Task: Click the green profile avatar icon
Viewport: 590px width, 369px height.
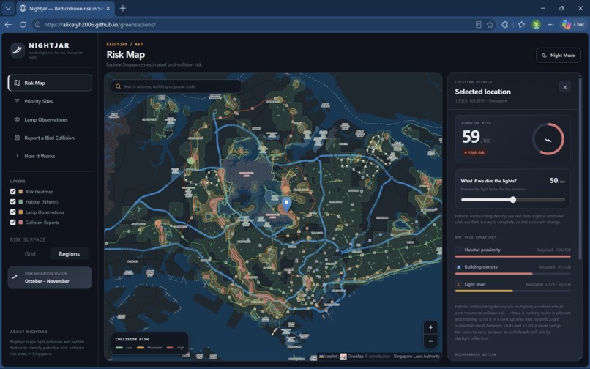Action: point(536,24)
